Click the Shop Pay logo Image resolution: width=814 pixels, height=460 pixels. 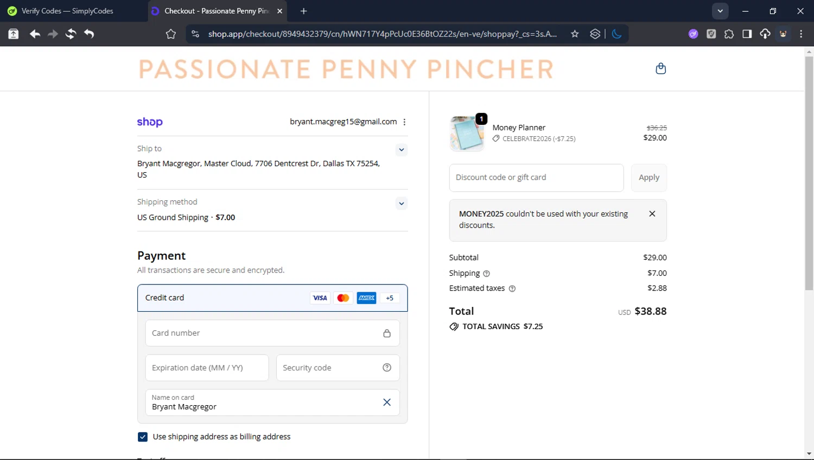point(150,122)
